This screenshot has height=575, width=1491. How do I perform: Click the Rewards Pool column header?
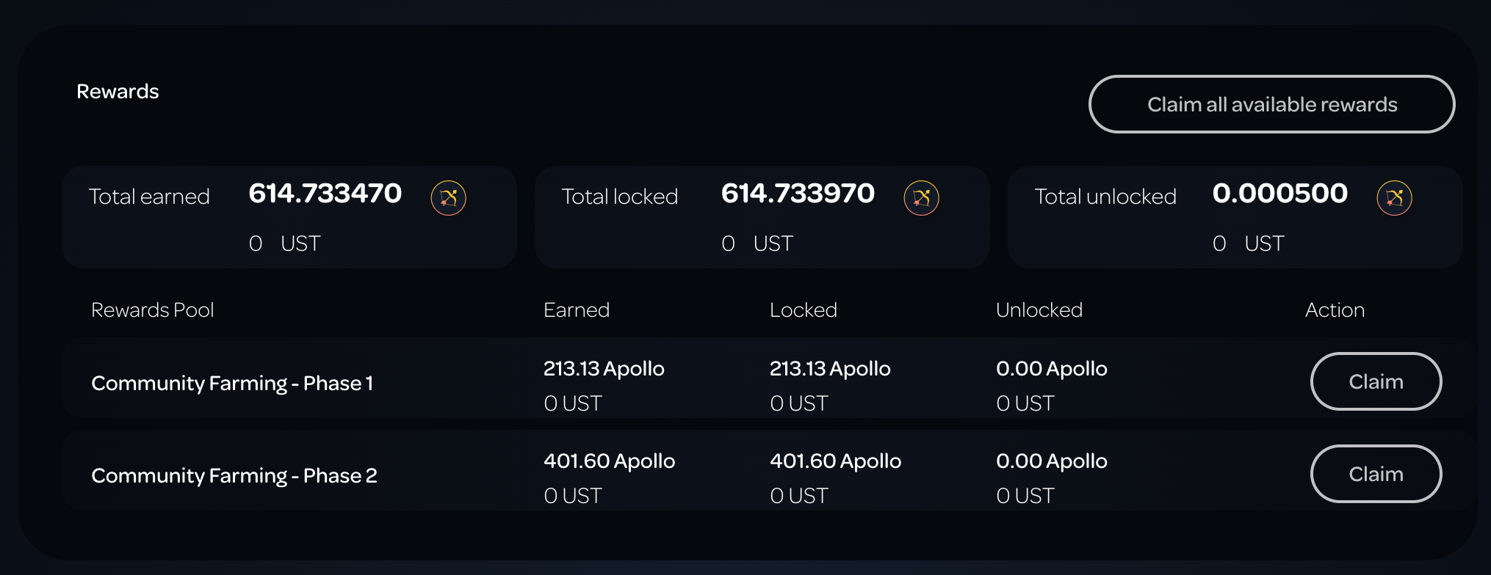[x=153, y=310]
